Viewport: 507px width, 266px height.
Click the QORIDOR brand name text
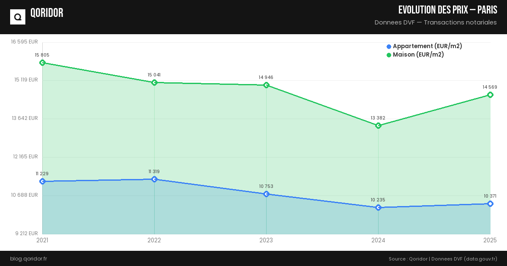(x=47, y=13)
